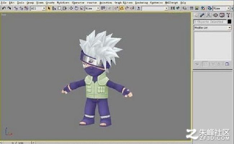This screenshot has height=144, width=234.
Task: Open the File menu
Action: 4,3
